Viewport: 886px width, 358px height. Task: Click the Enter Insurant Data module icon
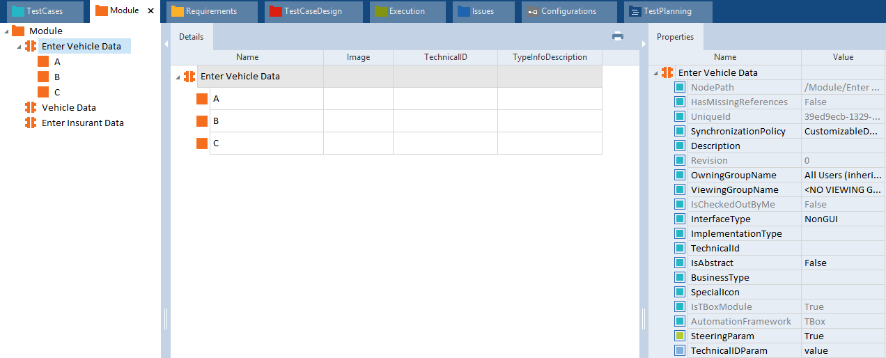coord(31,123)
